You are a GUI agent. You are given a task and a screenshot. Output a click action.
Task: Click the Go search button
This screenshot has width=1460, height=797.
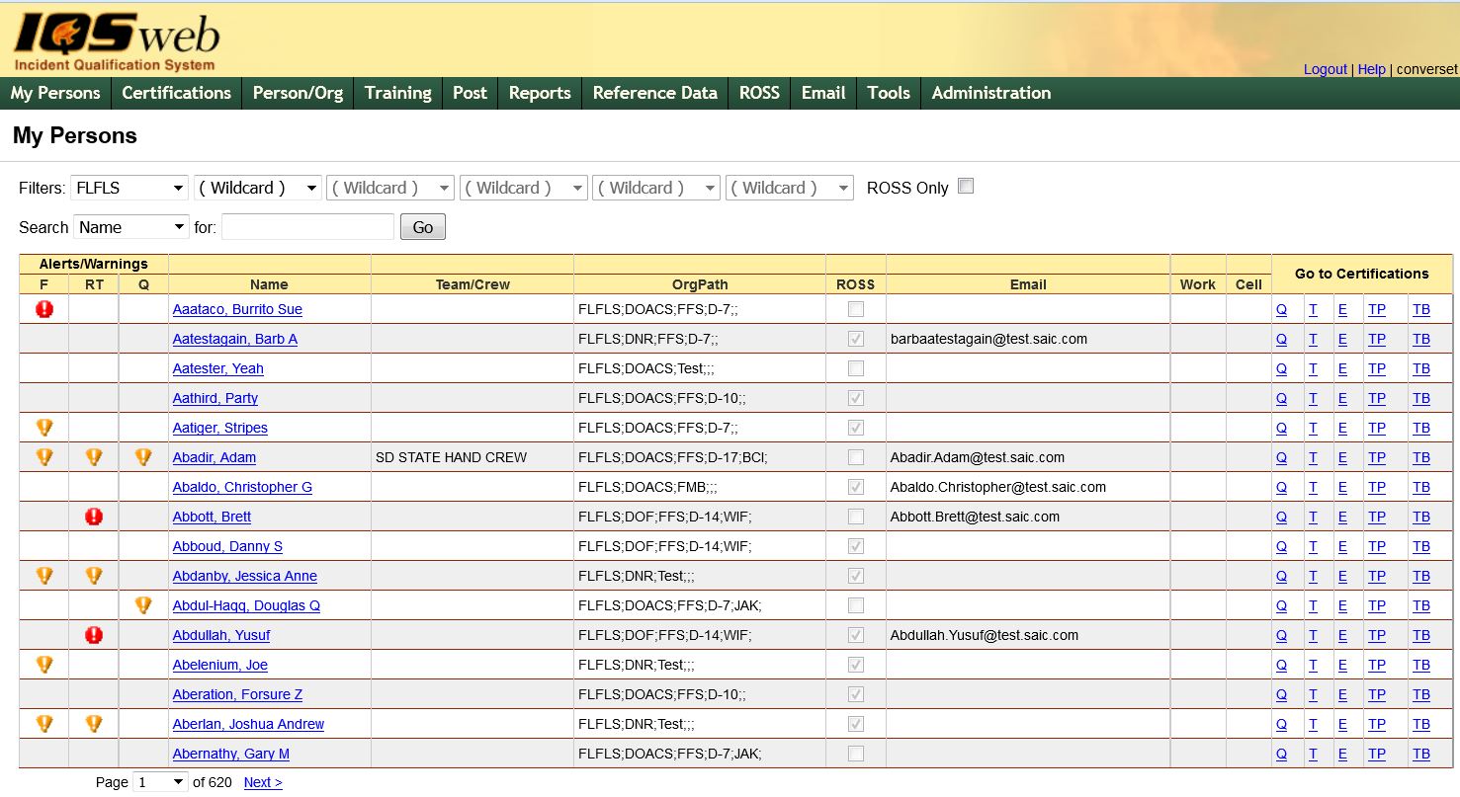click(x=423, y=227)
